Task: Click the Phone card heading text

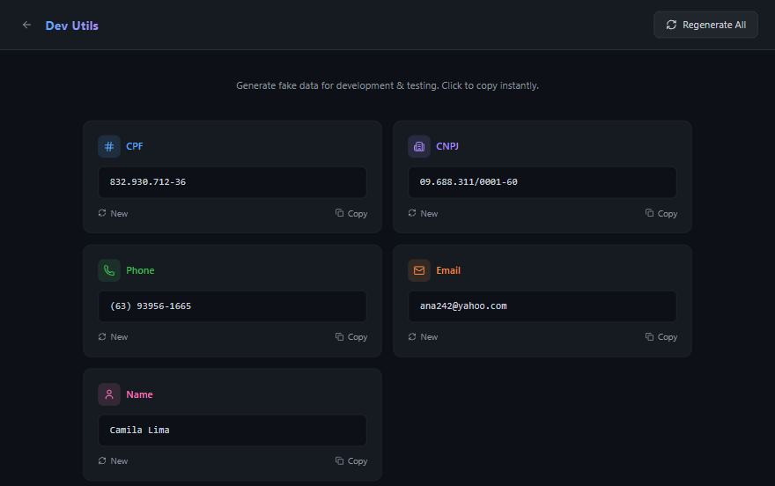Action: (140, 270)
